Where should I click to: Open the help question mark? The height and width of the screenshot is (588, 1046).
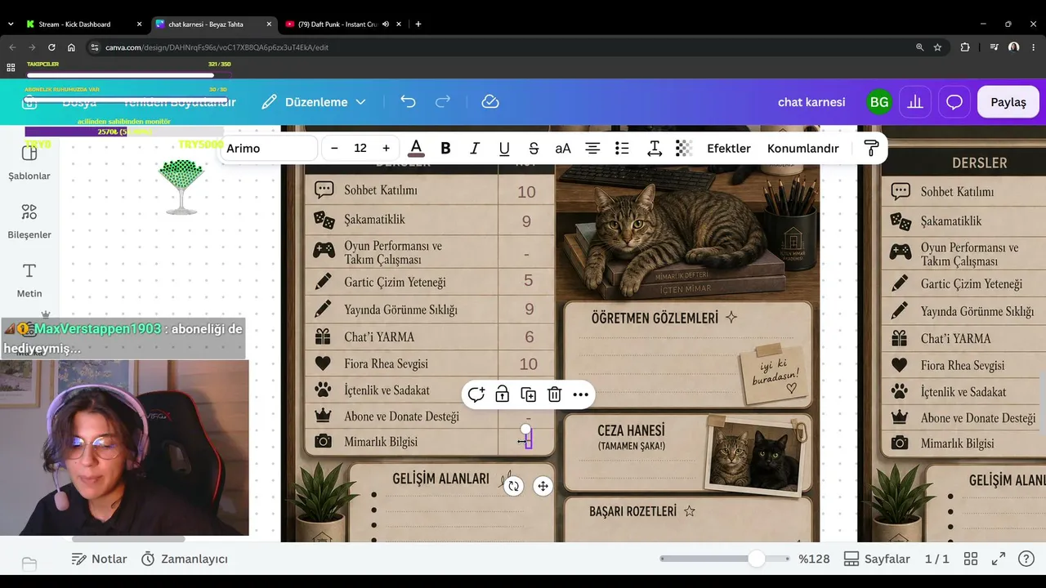[1026, 559]
